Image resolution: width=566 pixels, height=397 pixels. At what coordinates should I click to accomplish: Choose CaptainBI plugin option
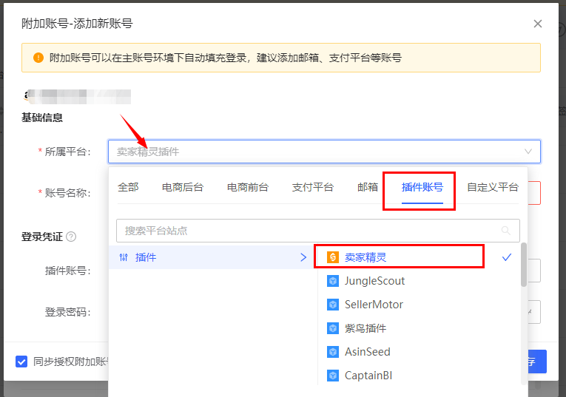pos(368,376)
